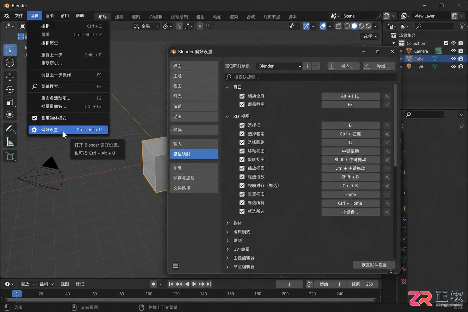Switch to solid viewport shading
The width and height of the screenshot is (468, 312).
click(354, 26)
